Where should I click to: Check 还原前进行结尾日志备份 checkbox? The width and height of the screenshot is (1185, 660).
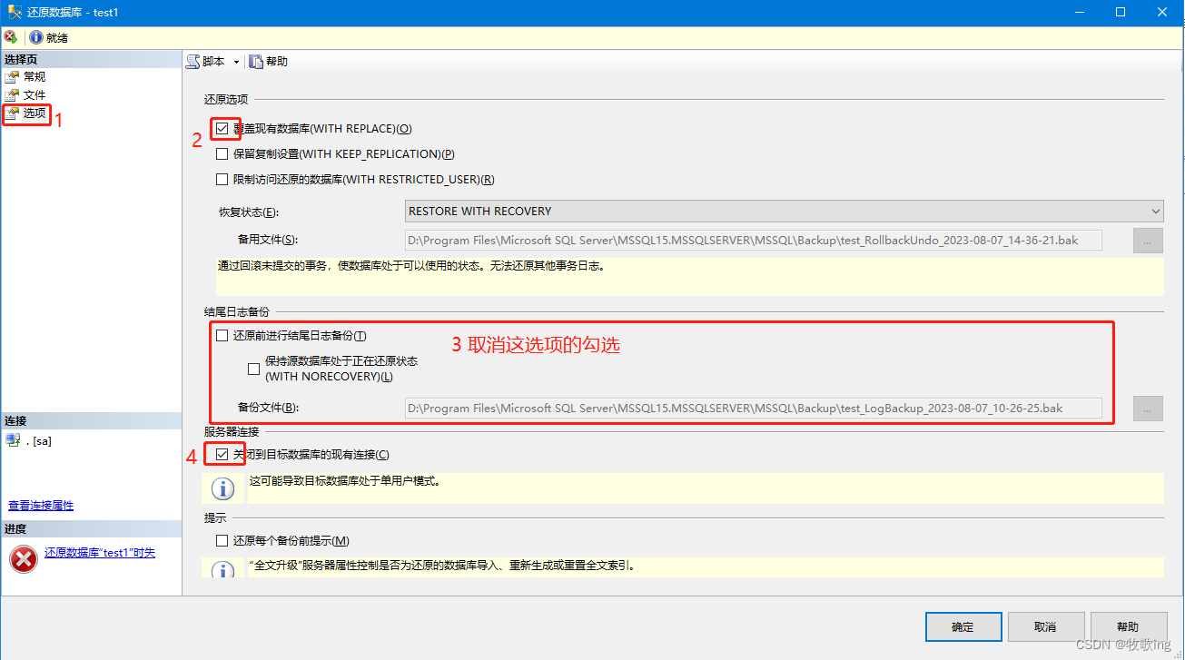tap(222, 336)
